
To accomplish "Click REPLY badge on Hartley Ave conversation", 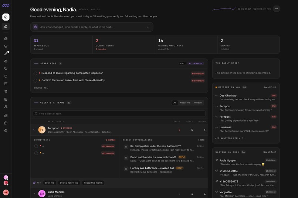I will coord(179,168).
